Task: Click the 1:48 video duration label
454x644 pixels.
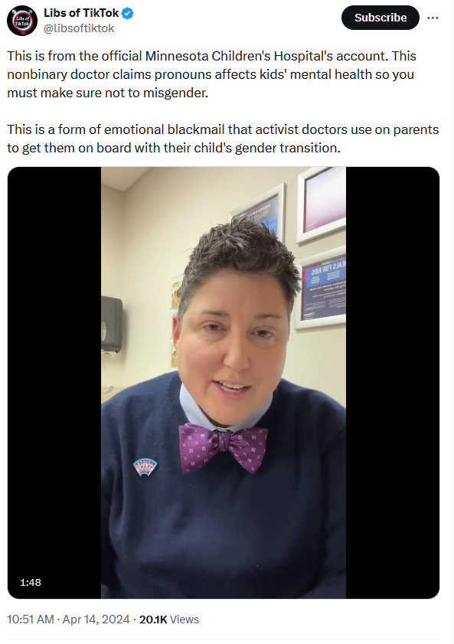Action: tap(31, 583)
